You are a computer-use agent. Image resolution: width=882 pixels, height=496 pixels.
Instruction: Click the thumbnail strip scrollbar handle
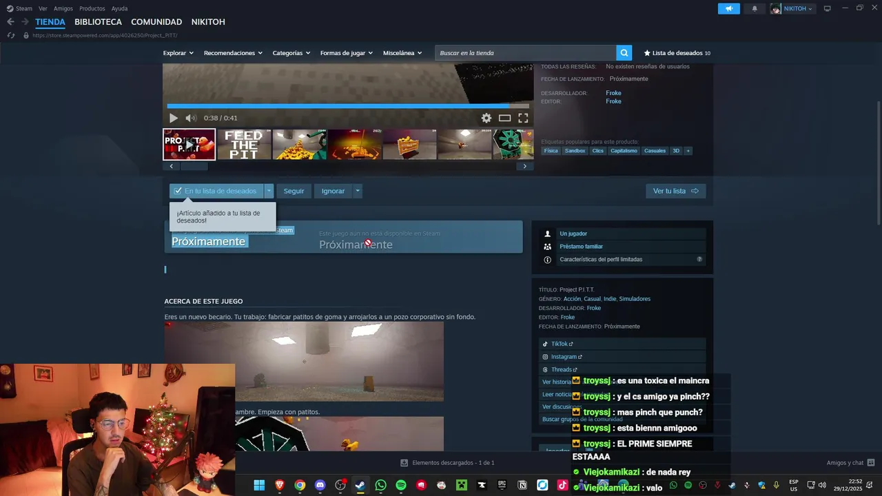click(194, 166)
